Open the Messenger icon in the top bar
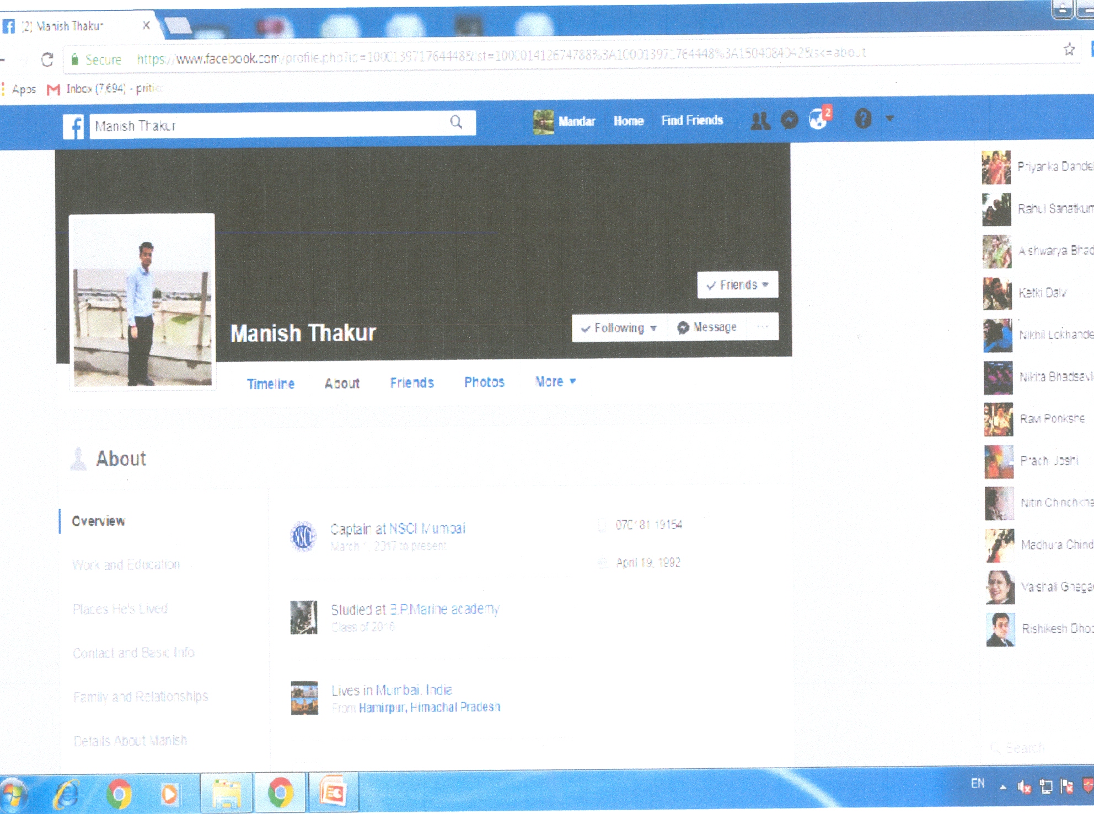This screenshot has height=814, width=1094. tap(790, 120)
